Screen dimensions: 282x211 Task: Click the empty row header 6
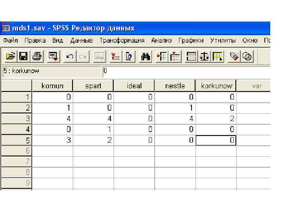tap(16, 151)
